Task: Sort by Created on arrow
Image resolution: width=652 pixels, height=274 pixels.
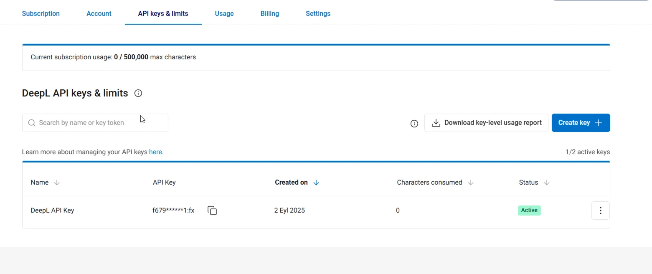Action: pyautogui.click(x=316, y=183)
